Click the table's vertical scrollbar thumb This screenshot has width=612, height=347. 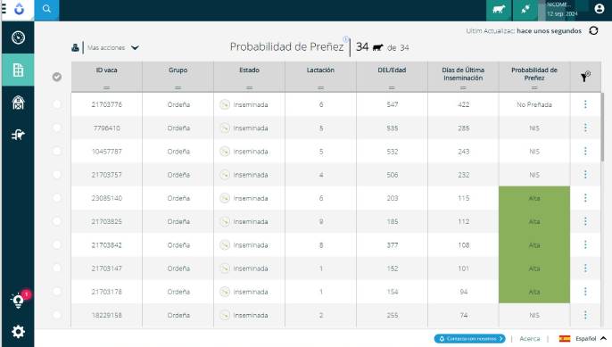tap(603, 127)
